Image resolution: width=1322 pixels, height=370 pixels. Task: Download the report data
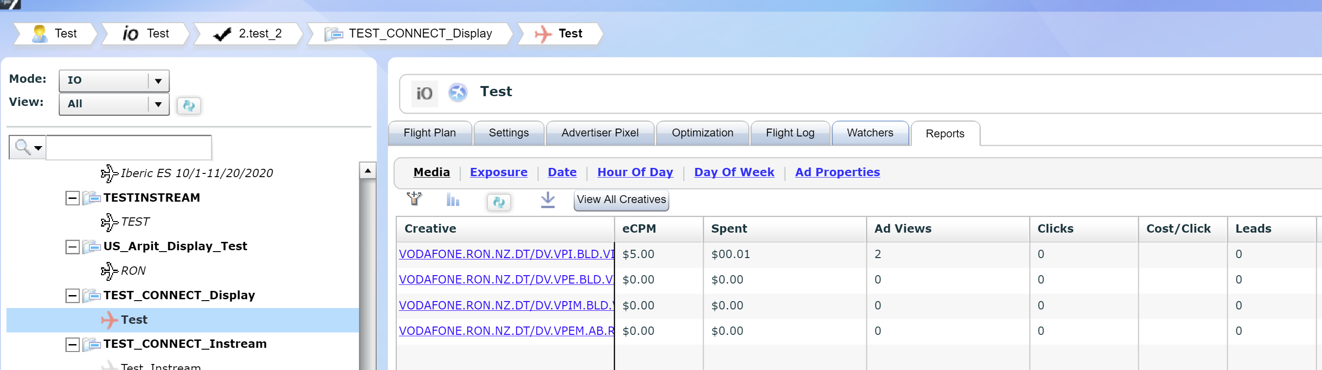click(x=548, y=200)
